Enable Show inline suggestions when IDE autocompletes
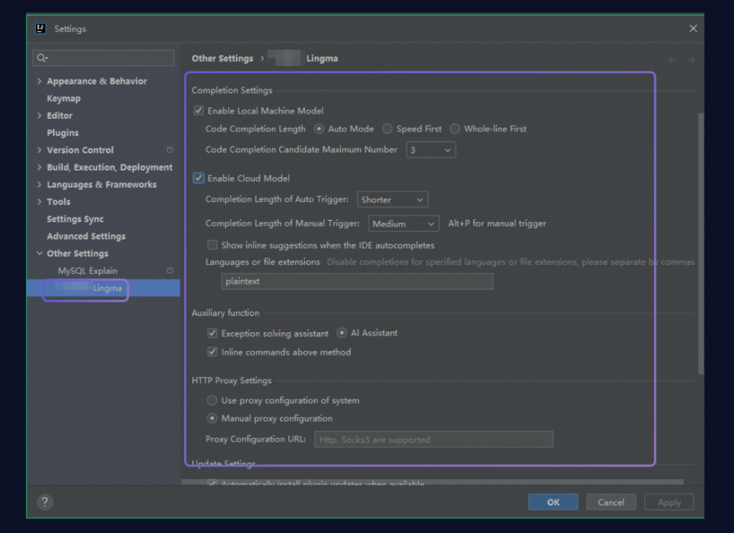 212,245
